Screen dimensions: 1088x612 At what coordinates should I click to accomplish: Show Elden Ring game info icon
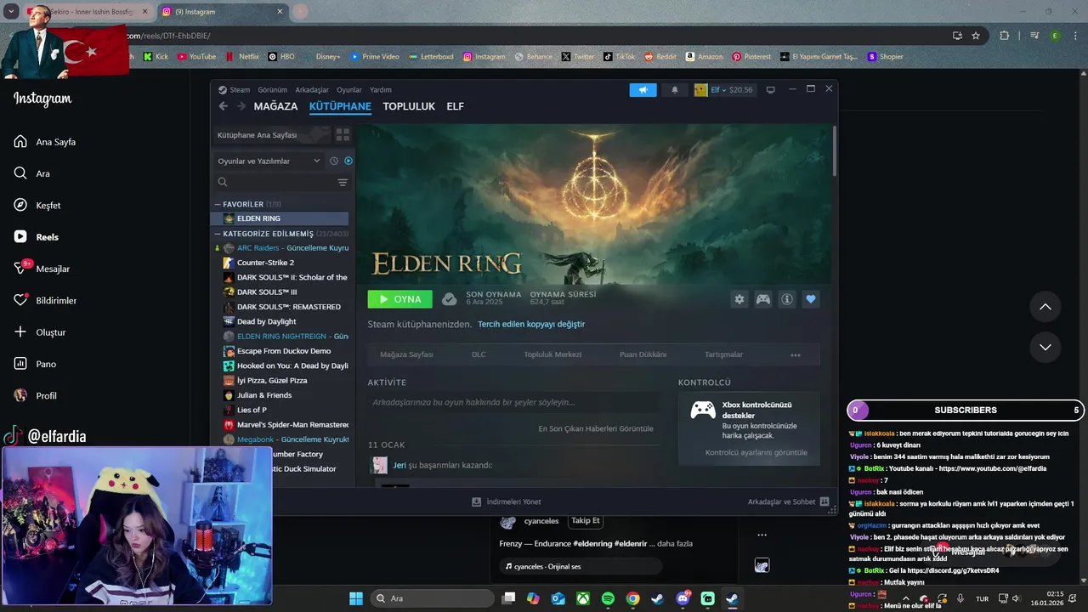coord(787,299)
